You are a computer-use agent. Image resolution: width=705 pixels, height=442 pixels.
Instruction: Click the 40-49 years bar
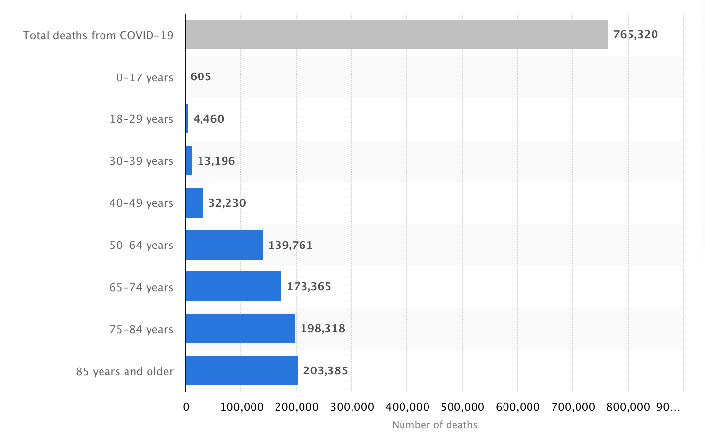195,203
